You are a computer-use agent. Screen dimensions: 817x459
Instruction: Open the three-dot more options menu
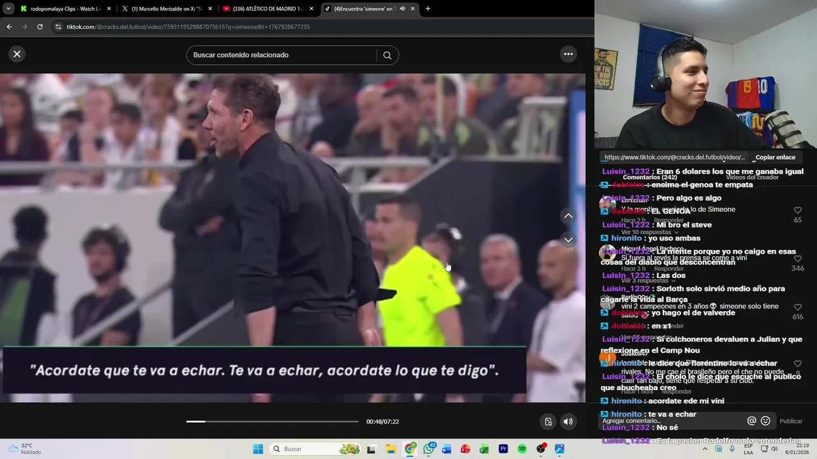point(568,54)
